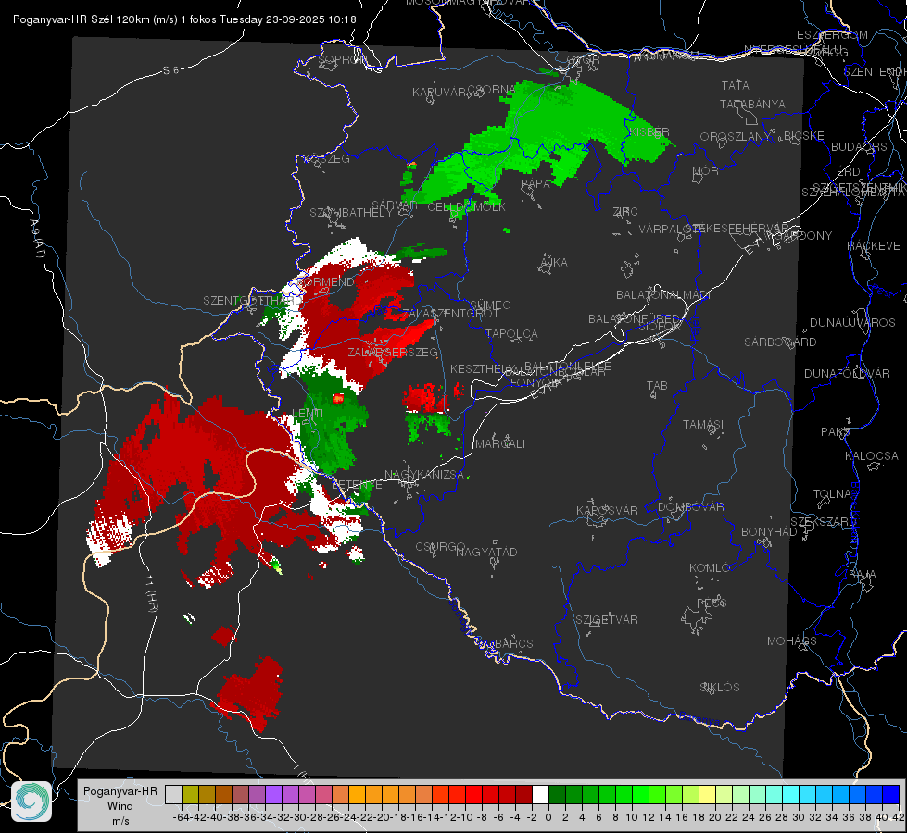This screenshot has height=833, width=907.
Task: Select the BALATONALMADI town label
Action: (663, 295)
